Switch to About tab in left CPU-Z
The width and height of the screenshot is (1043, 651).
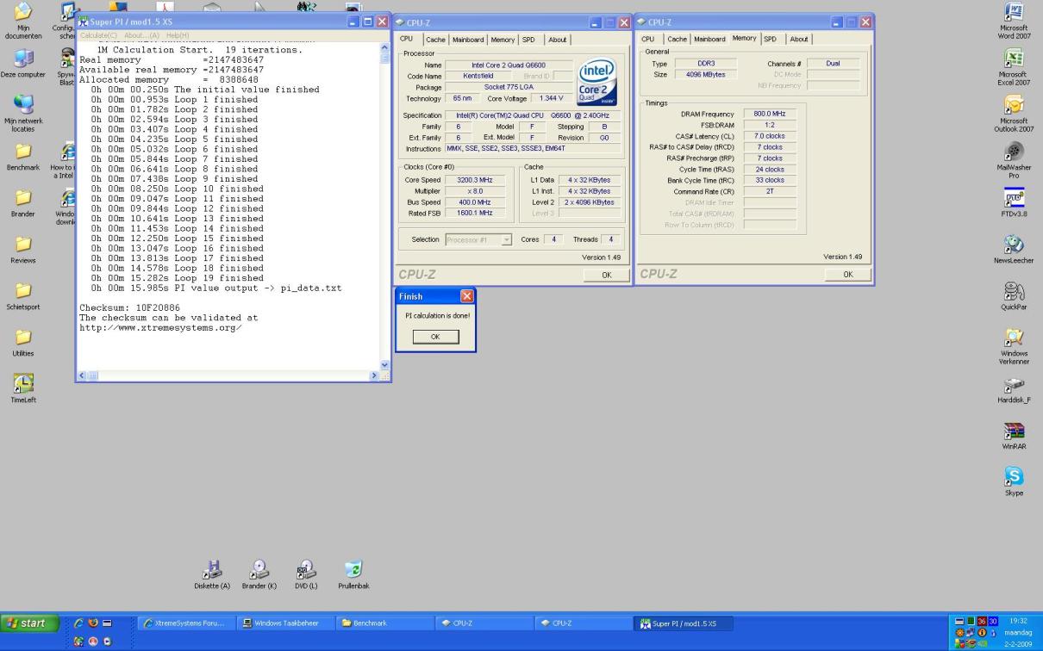tap(558, 40)
